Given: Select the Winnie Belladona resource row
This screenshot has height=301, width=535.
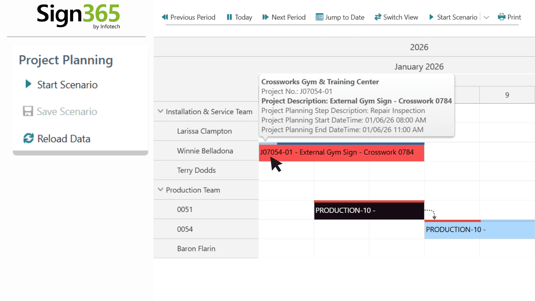Looking at the screenshot, I should 205,151.
